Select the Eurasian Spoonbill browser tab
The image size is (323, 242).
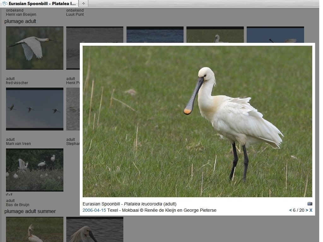coord(39,3)
